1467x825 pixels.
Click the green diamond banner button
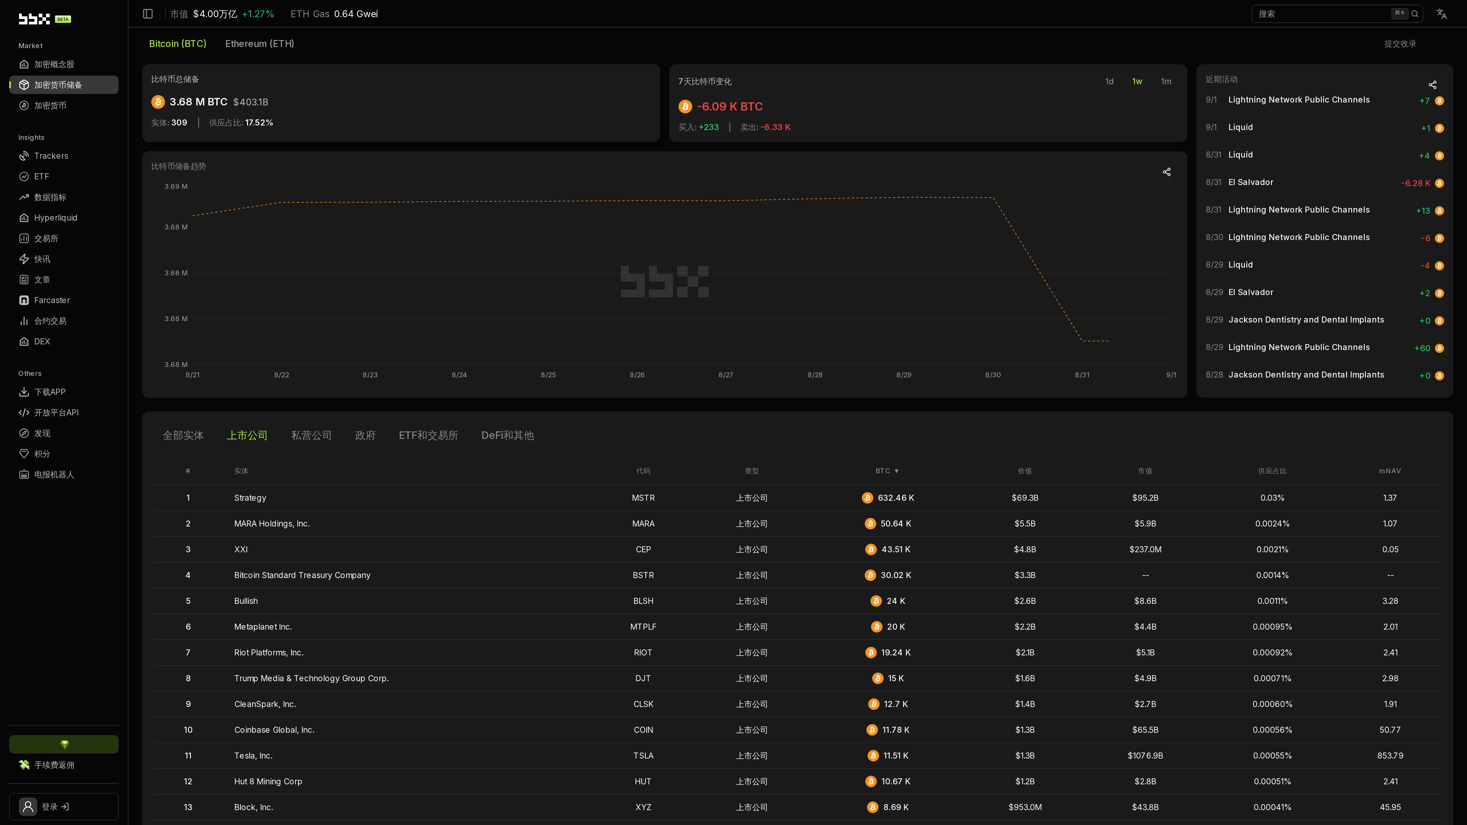coord(64,744)
